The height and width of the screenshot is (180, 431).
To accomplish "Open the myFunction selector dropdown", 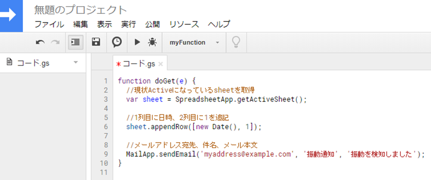I will pos(194,43).
